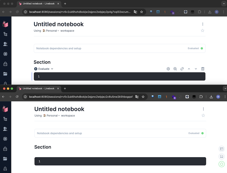
Task: Open files folder icon in bottom window sidebar
Action: 5,159
